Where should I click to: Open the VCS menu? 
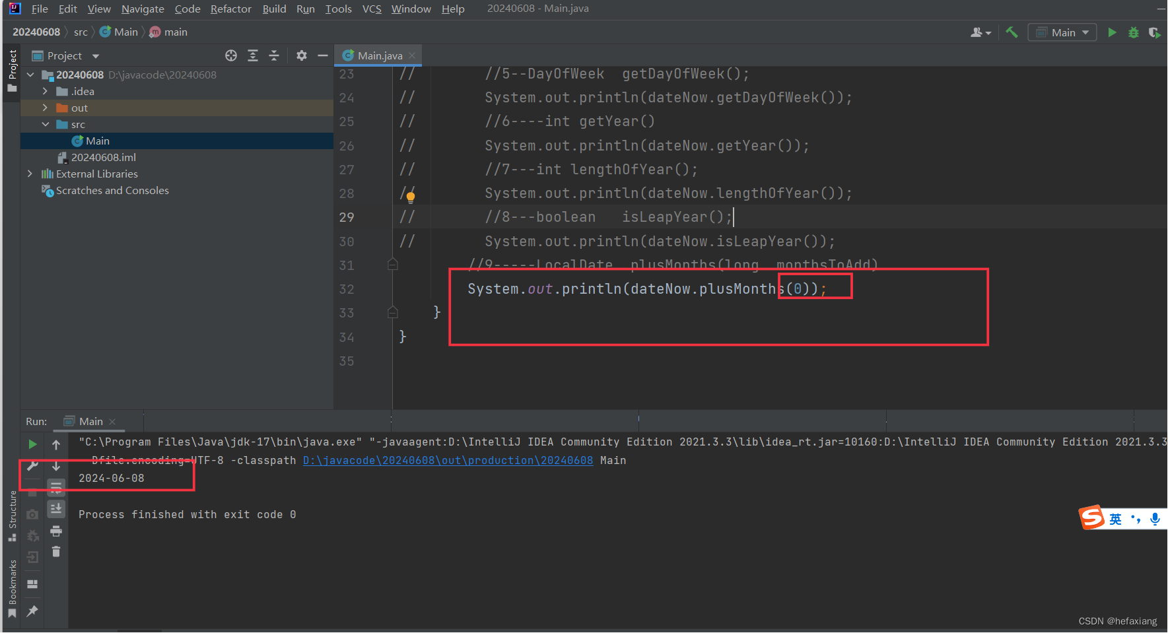pyautogui.click(x=372, y=9)
